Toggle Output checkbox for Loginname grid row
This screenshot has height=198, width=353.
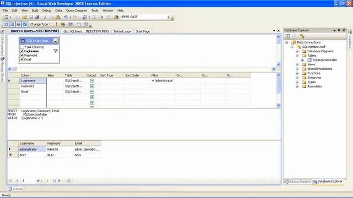coord(92,81)
